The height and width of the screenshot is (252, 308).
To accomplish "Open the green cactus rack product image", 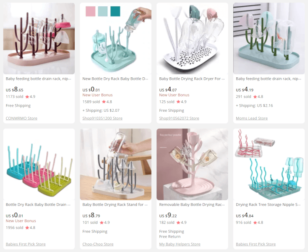I will [269, 39].
